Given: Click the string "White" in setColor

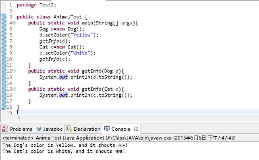Looking at the screenshot, I should point(80,53).
